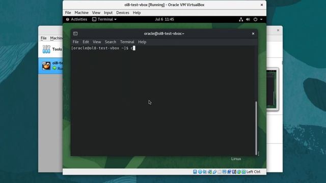Click the power icon in GNOME top bar
This screenshot has width=326, height=183.
point(255,19)
